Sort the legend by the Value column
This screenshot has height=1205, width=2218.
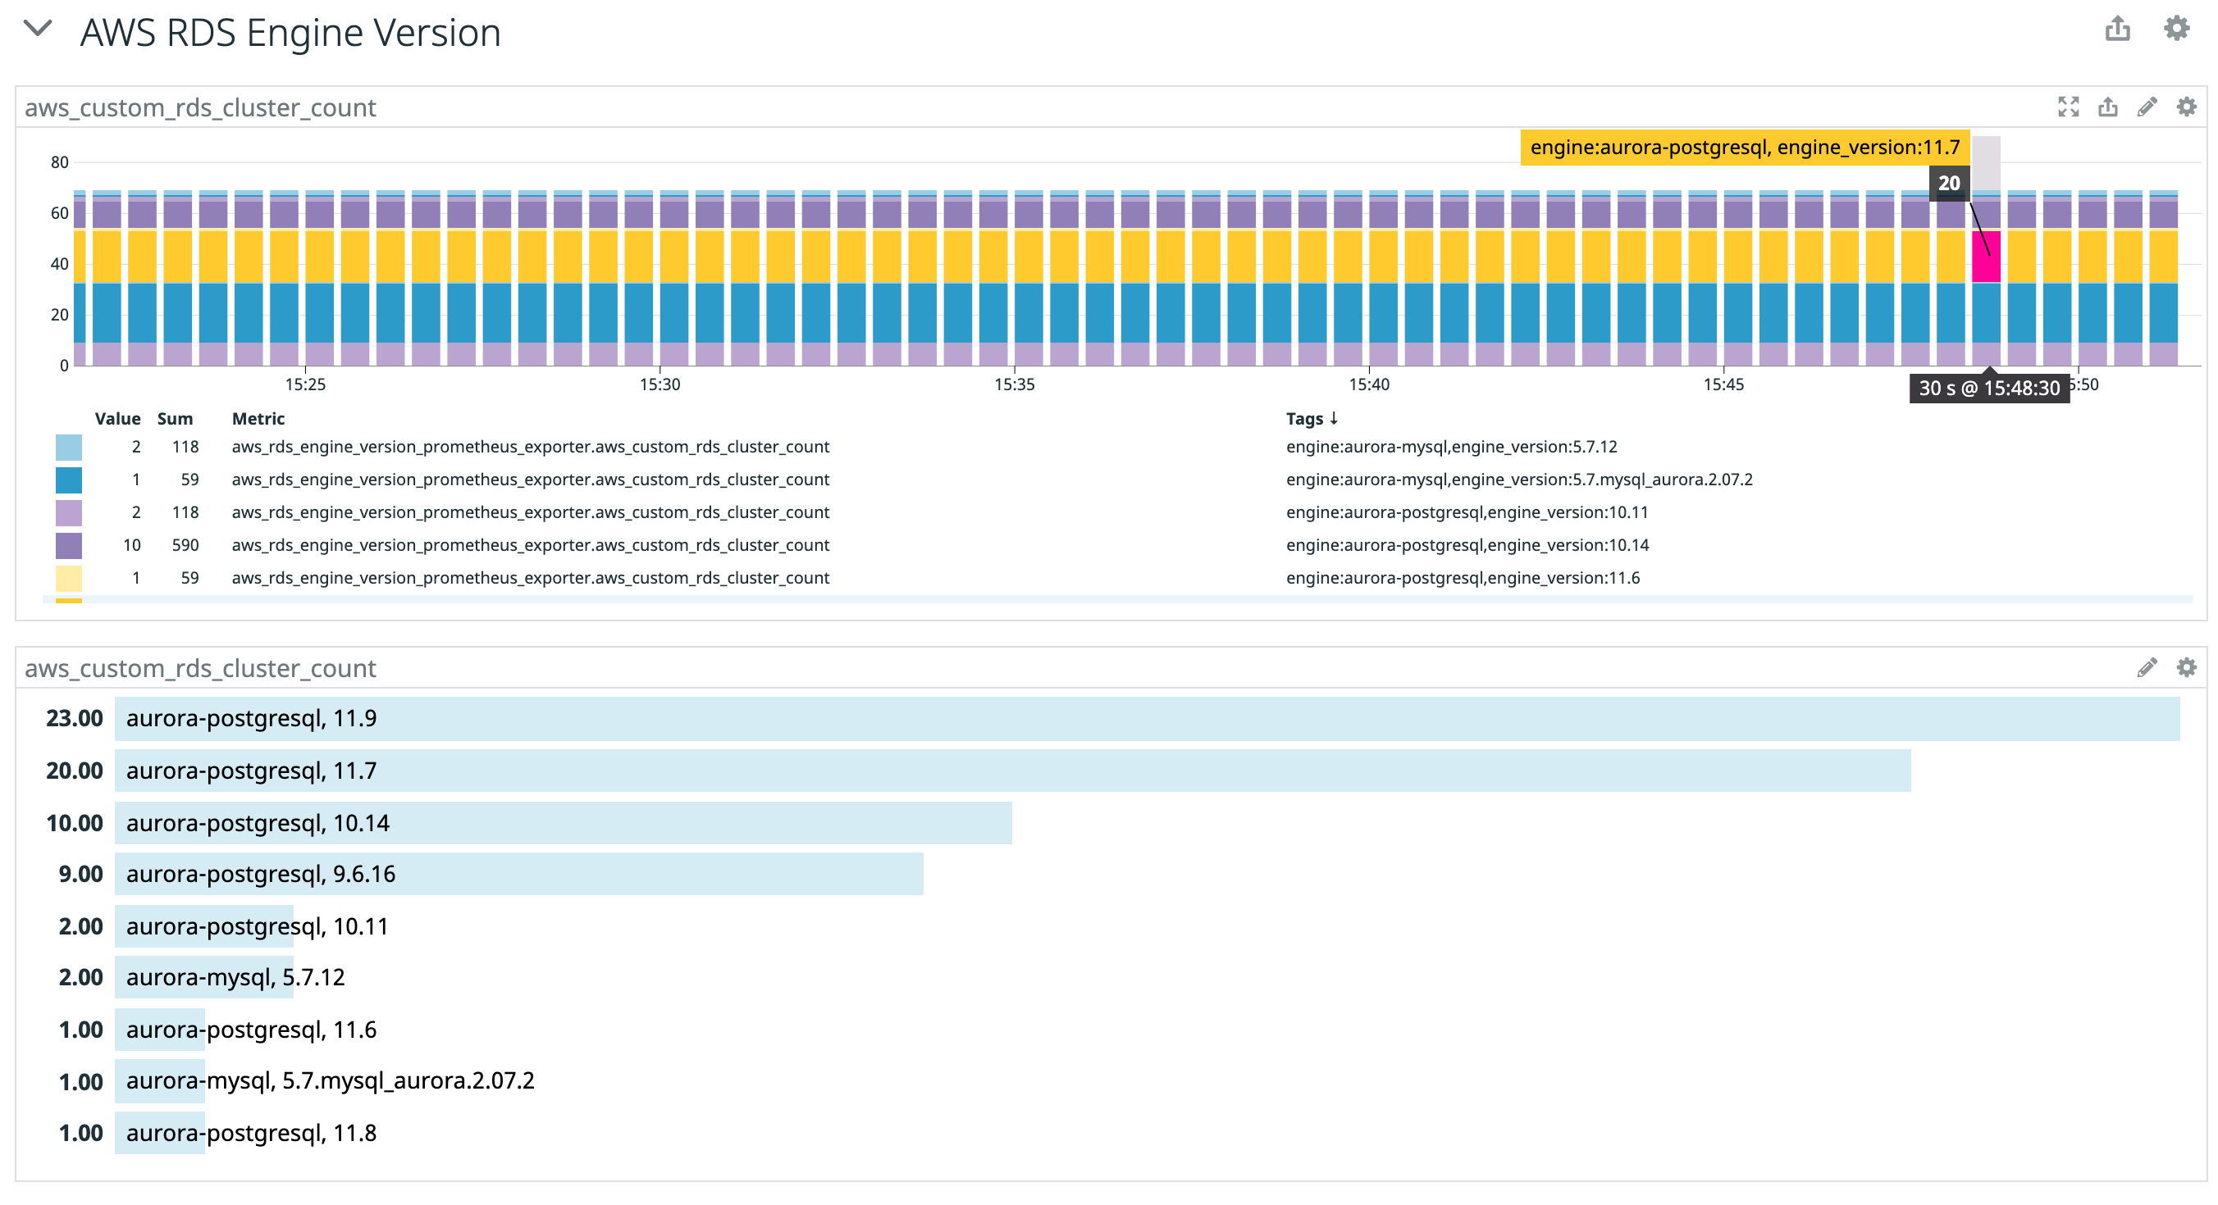point(117,418)
